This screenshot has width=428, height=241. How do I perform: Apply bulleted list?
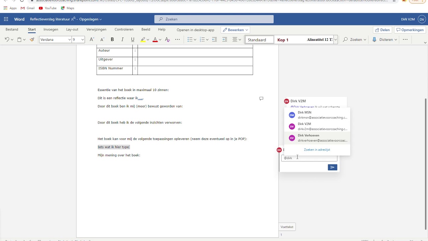click(x=190, y=39)
